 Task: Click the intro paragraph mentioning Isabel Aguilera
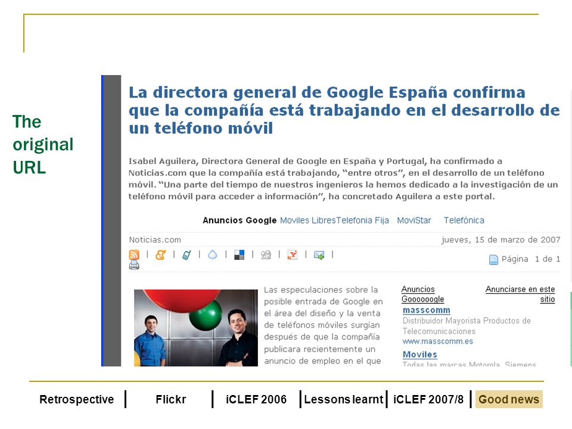[x=343, y=179]
